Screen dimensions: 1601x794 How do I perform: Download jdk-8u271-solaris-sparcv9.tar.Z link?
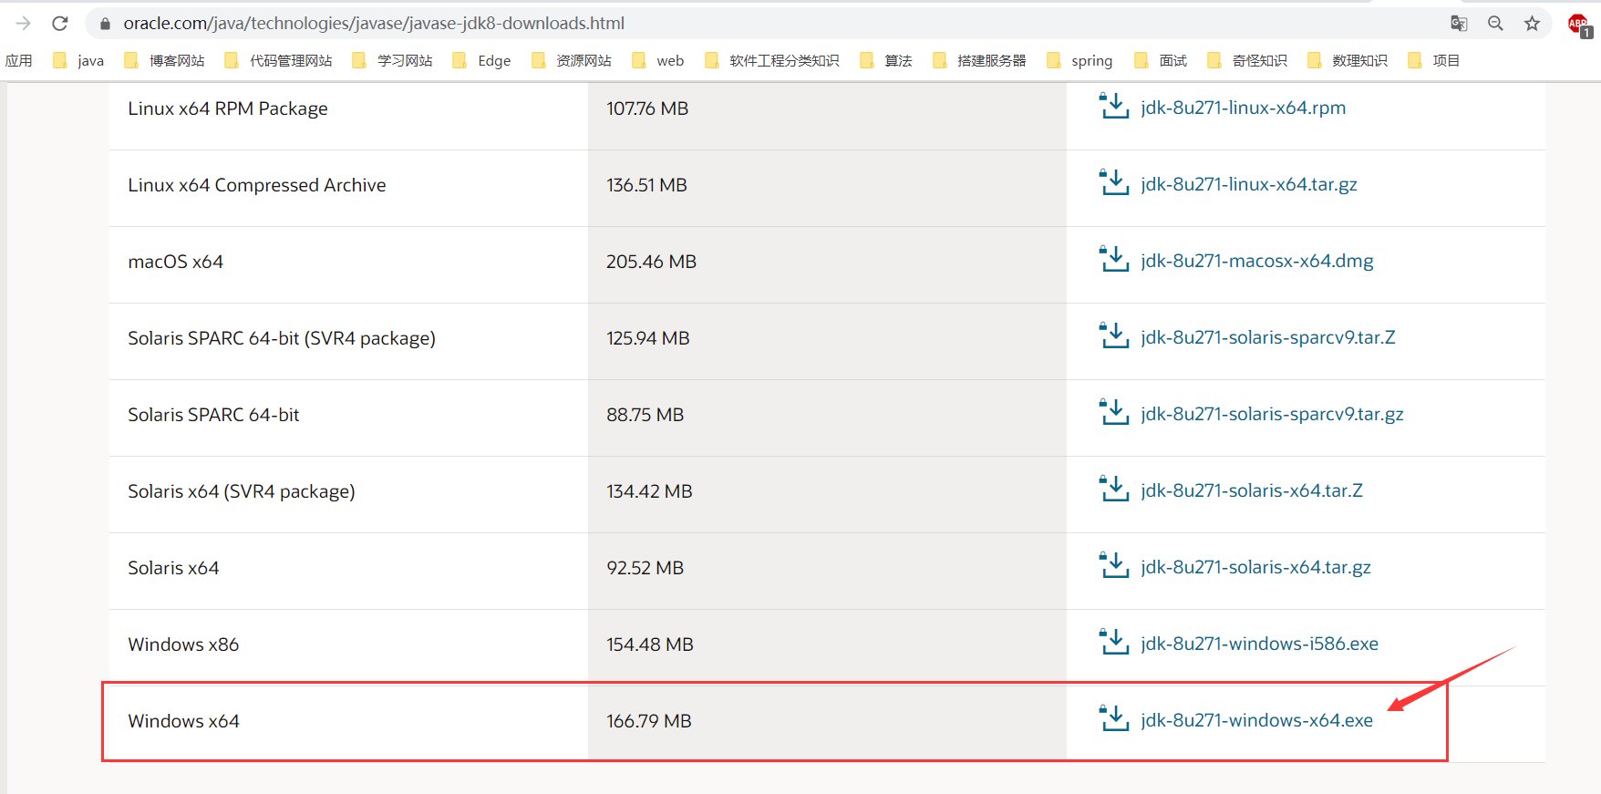(x=1268, y=337)
